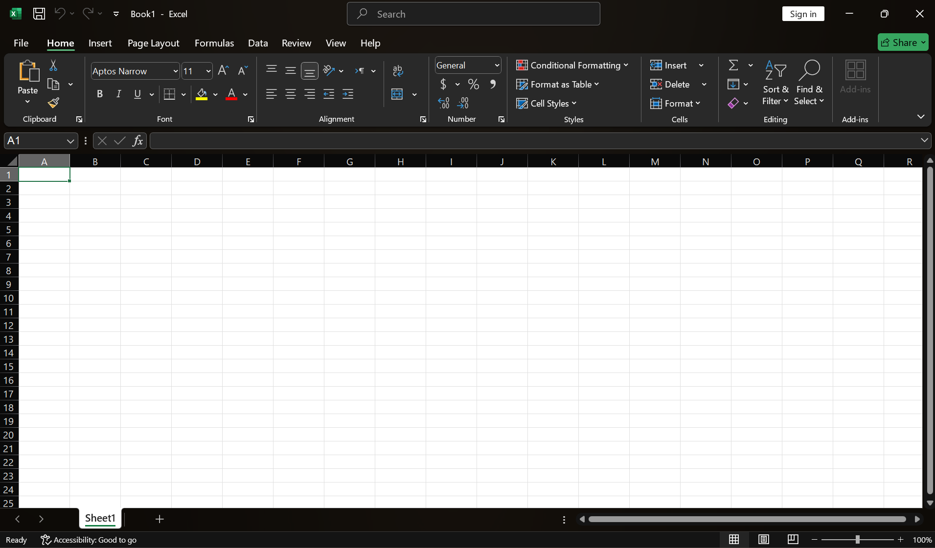The image size is (935, 548).
Task: Switch to the Data tab
Action: point(258,43)
